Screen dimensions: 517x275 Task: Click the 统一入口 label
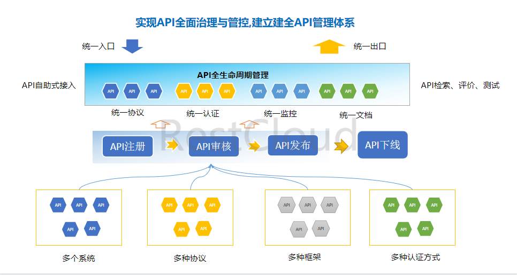[x=98, y=46]
